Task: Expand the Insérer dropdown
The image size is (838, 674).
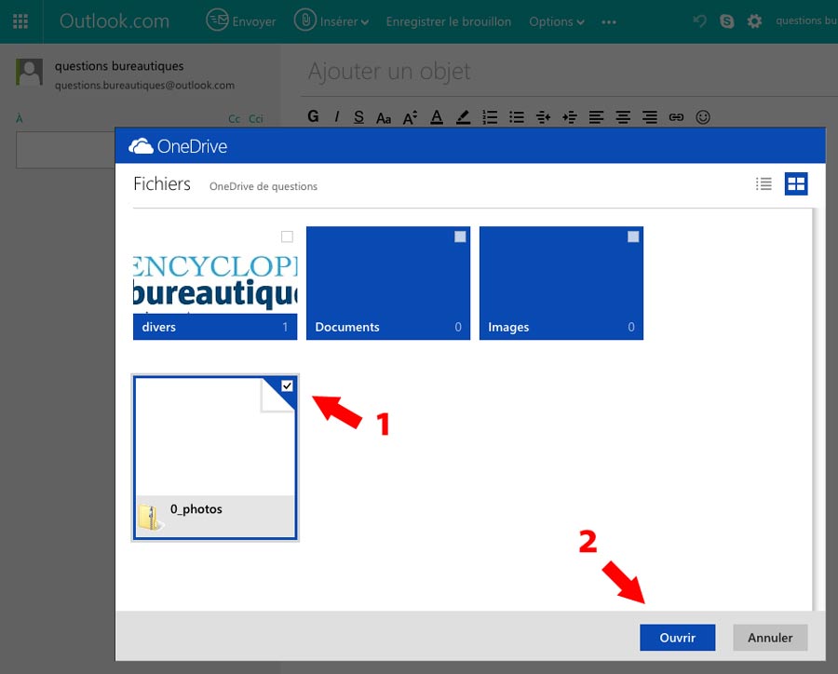Action: 331,21
